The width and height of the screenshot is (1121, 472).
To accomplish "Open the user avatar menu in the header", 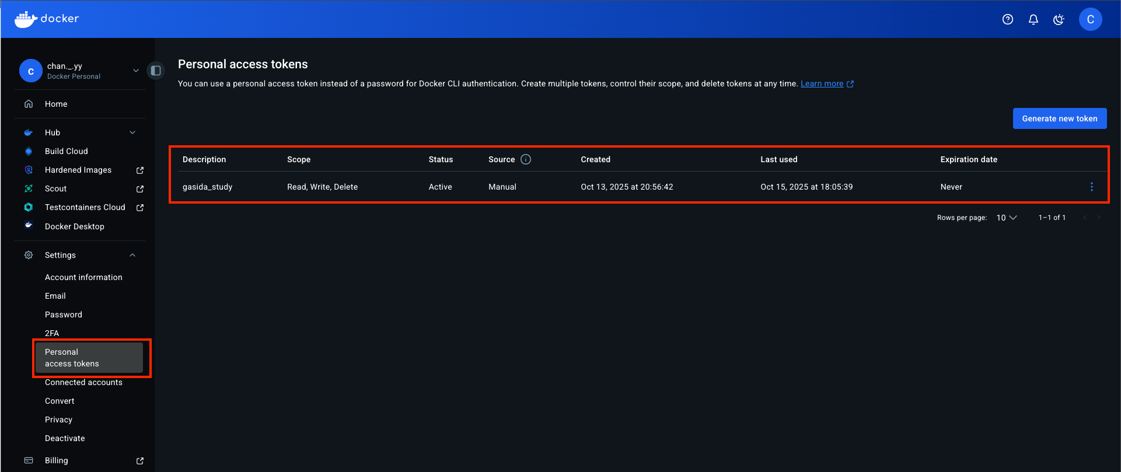I will click(x=1090, y=19).
